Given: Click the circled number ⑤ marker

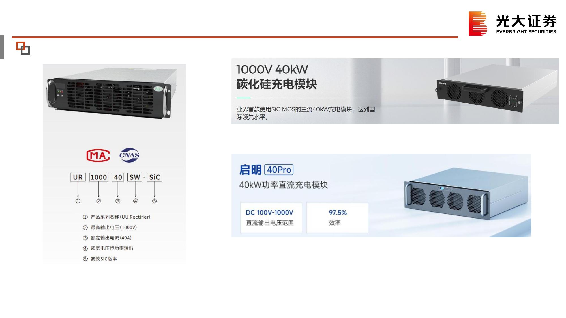Looking at the screenshot, I should (x=155, y=201).
